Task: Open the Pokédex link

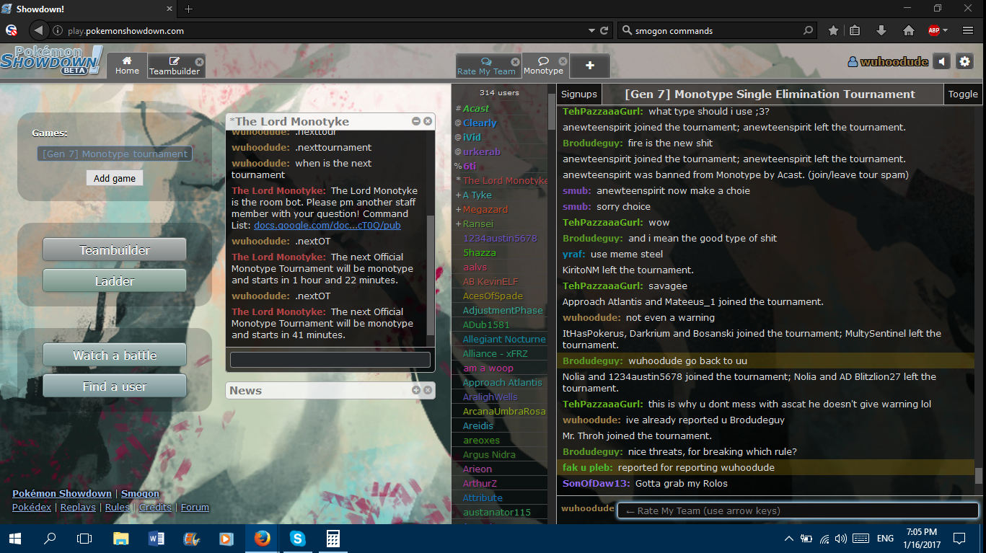Action: click(x=32, y=508)
